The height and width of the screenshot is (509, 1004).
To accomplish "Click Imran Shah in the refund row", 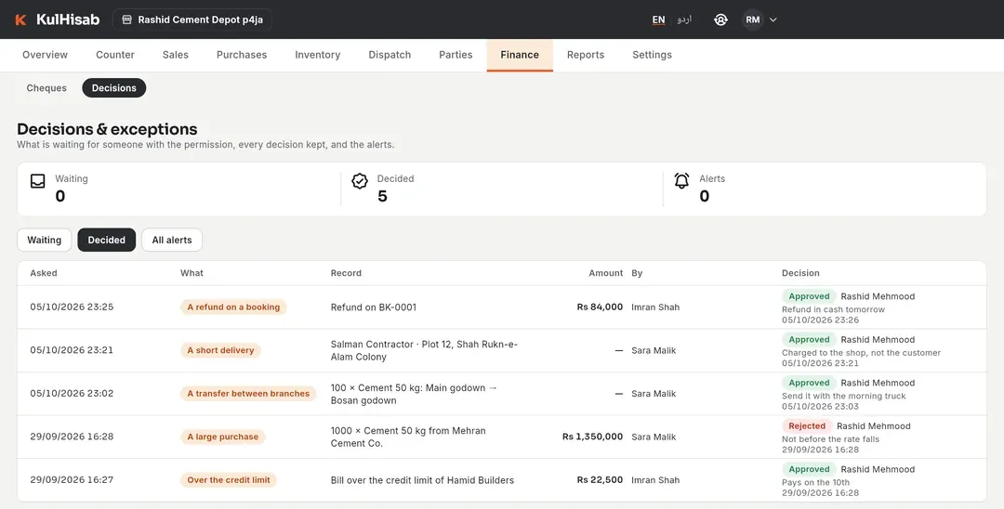I will pyautogui.click(x=655, y=307).
